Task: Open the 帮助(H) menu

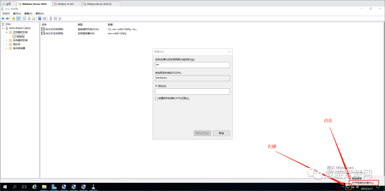Action: pos(40,14)
